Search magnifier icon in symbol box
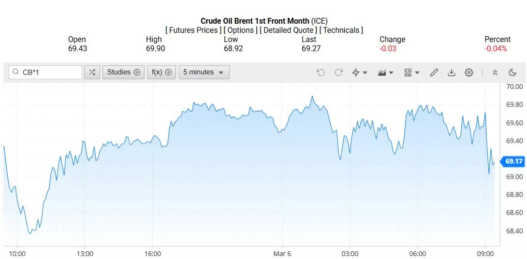The width and height of the screenshot is (527, 259). pyautogui.click(x=16, y=72)
